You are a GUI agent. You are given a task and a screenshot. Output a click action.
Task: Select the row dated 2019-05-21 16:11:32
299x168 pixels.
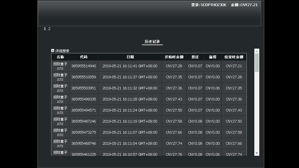(x=149, y=88)
